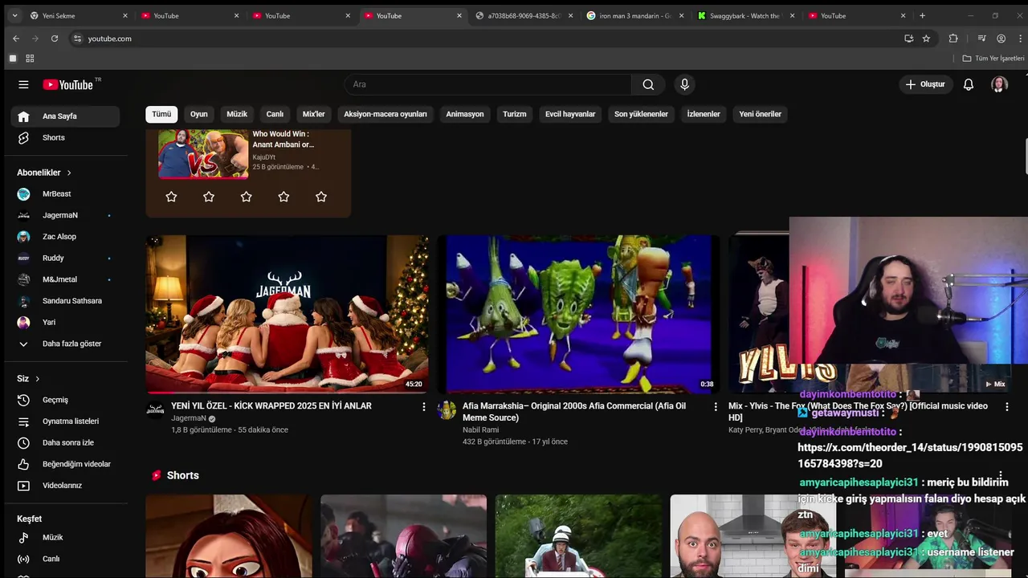Open Geçmiş watch history

click(x=65, y=400)
